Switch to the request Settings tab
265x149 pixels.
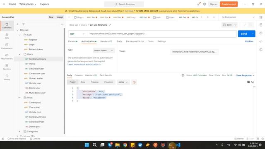coord(161,41)
